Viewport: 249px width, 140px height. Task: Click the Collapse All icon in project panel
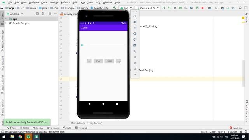coord(43,14)
